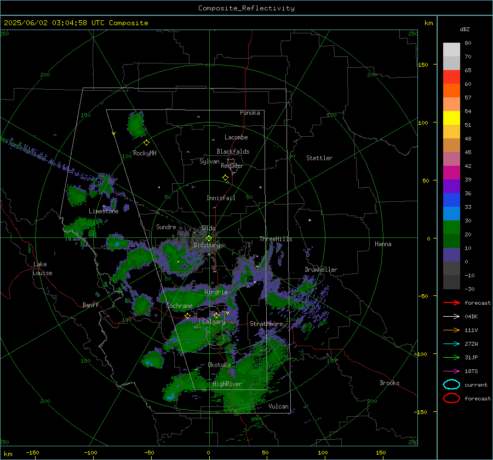Screen dimensions: 493x460
Task: Click the Lacombe city label
Action: tap(236, 137)
